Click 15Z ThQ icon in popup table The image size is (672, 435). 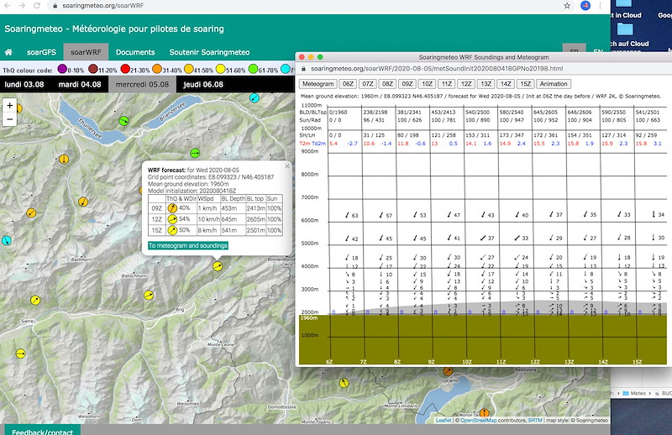pyautogui.click(x=172, y=231)
